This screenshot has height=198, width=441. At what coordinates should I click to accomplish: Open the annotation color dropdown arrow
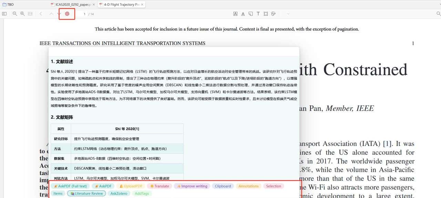tap(288, 14)
